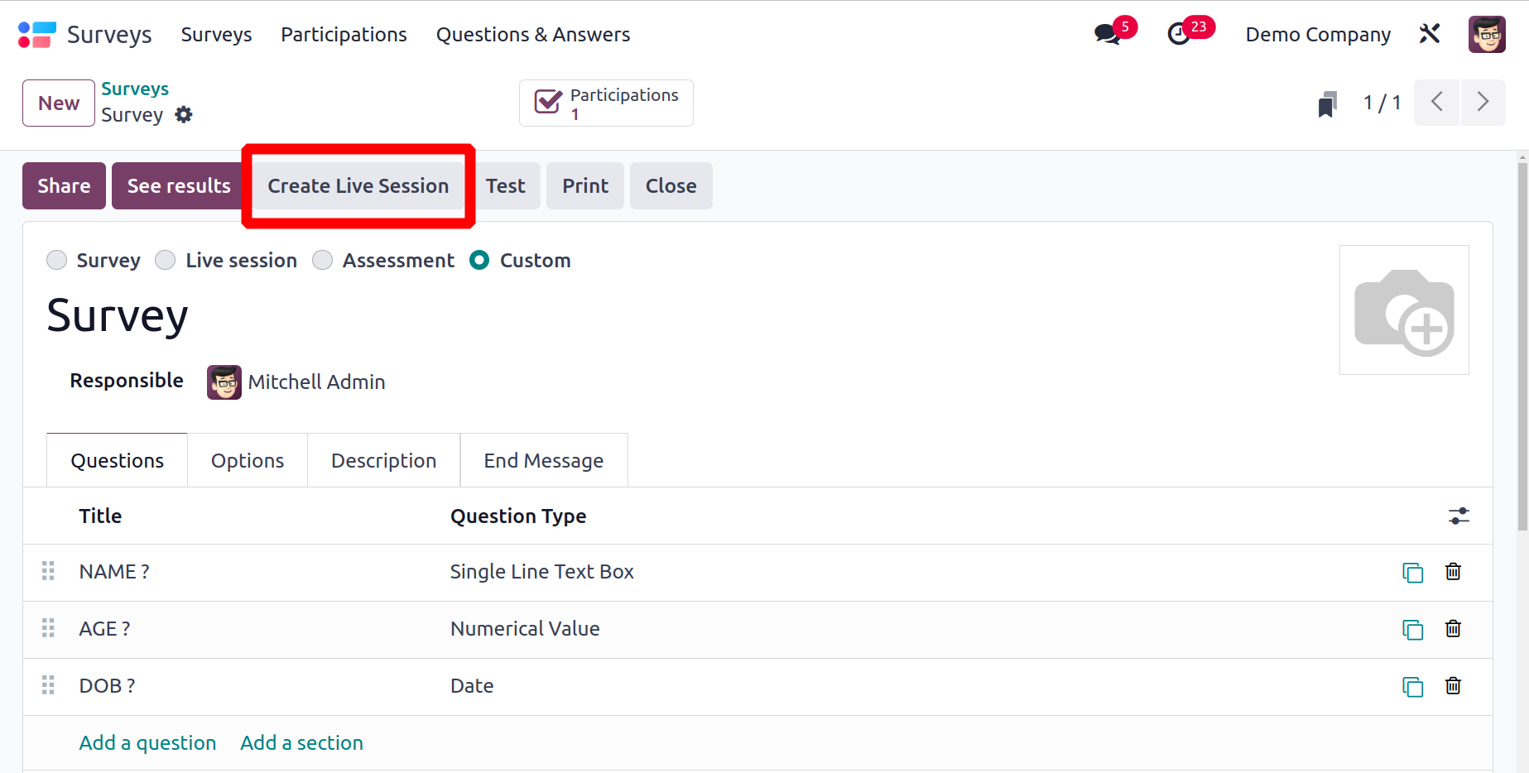Select the Survey radio option
The image size is (1529, 773).
56,260
